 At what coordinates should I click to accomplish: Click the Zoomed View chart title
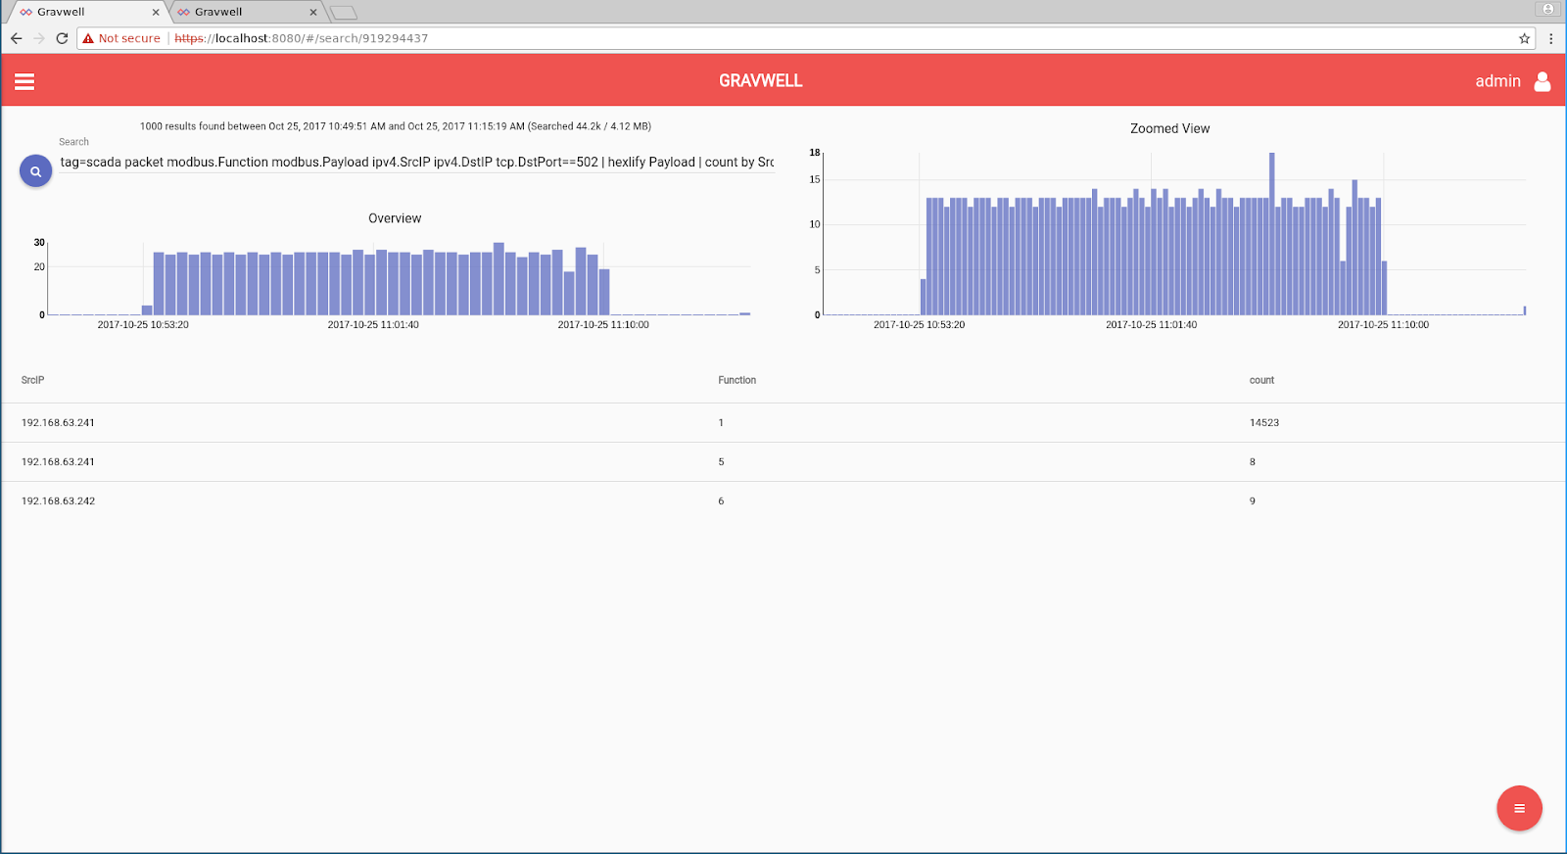tap(1169, 128)
